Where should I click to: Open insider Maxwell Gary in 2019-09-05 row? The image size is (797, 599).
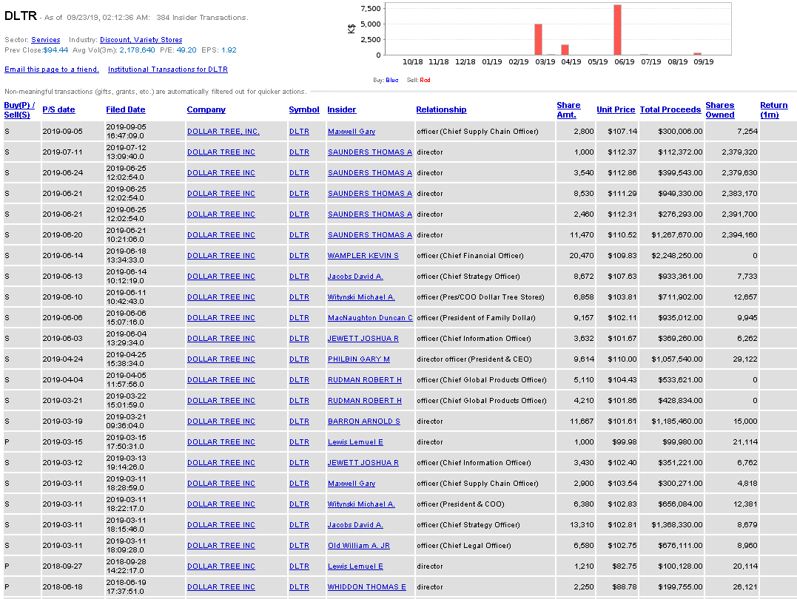coord(352,132)
